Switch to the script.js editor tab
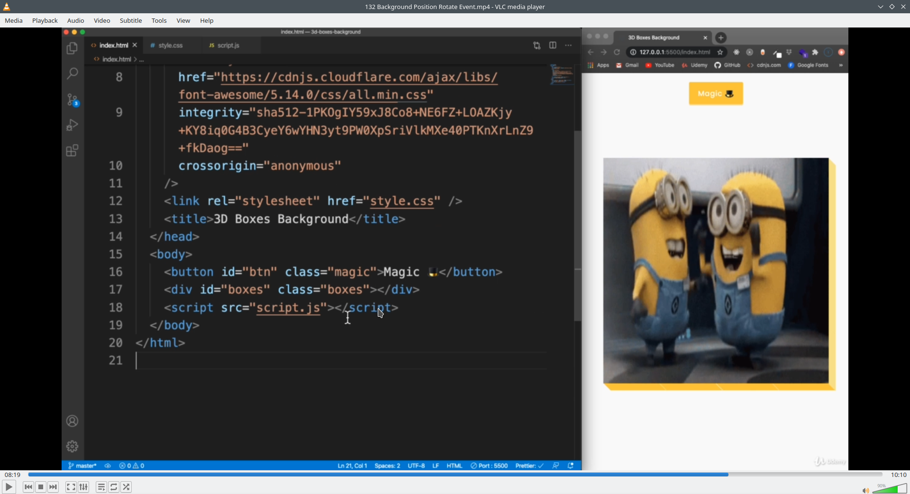The height and width of the screenshot is (494, 910). click(x=228, y=46)
